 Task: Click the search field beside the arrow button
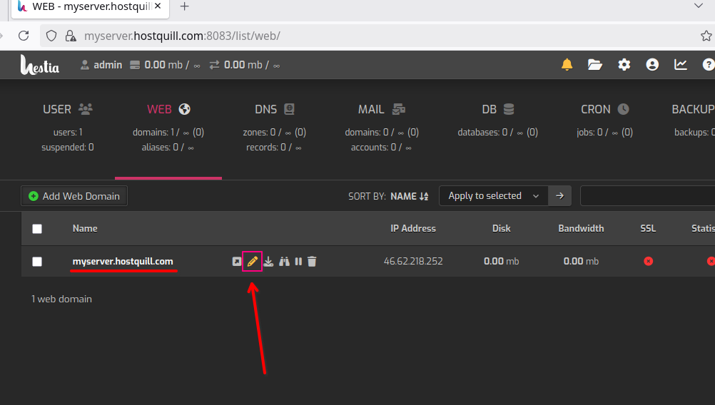(x=646, y=196)
